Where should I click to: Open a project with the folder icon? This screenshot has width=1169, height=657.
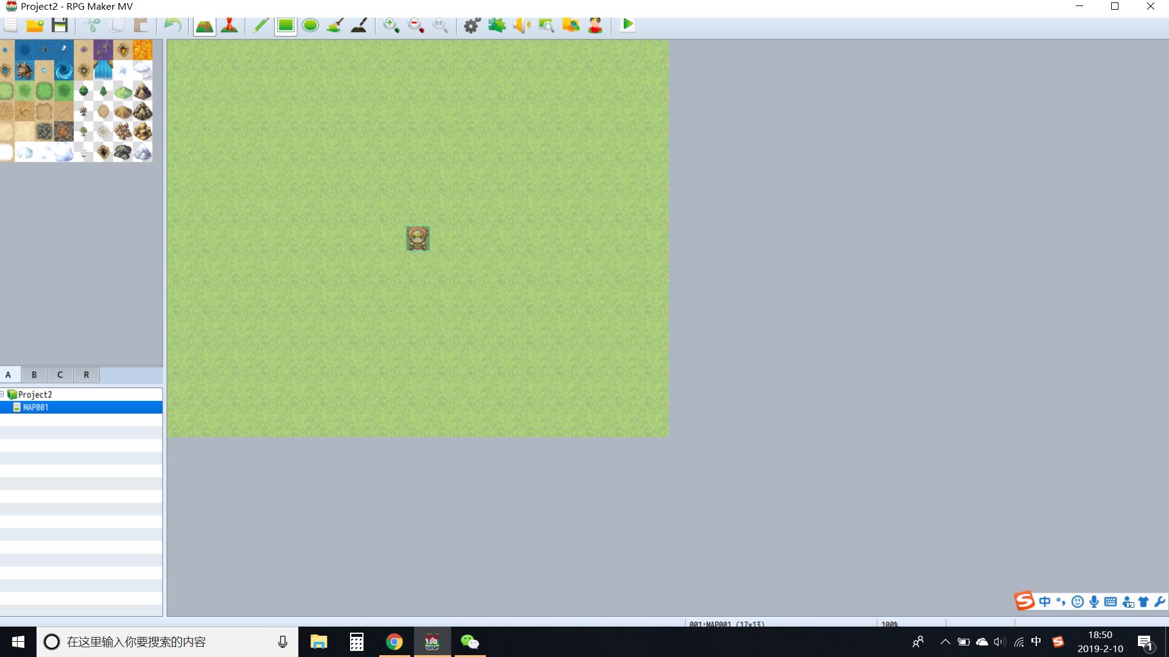point(35,25)
